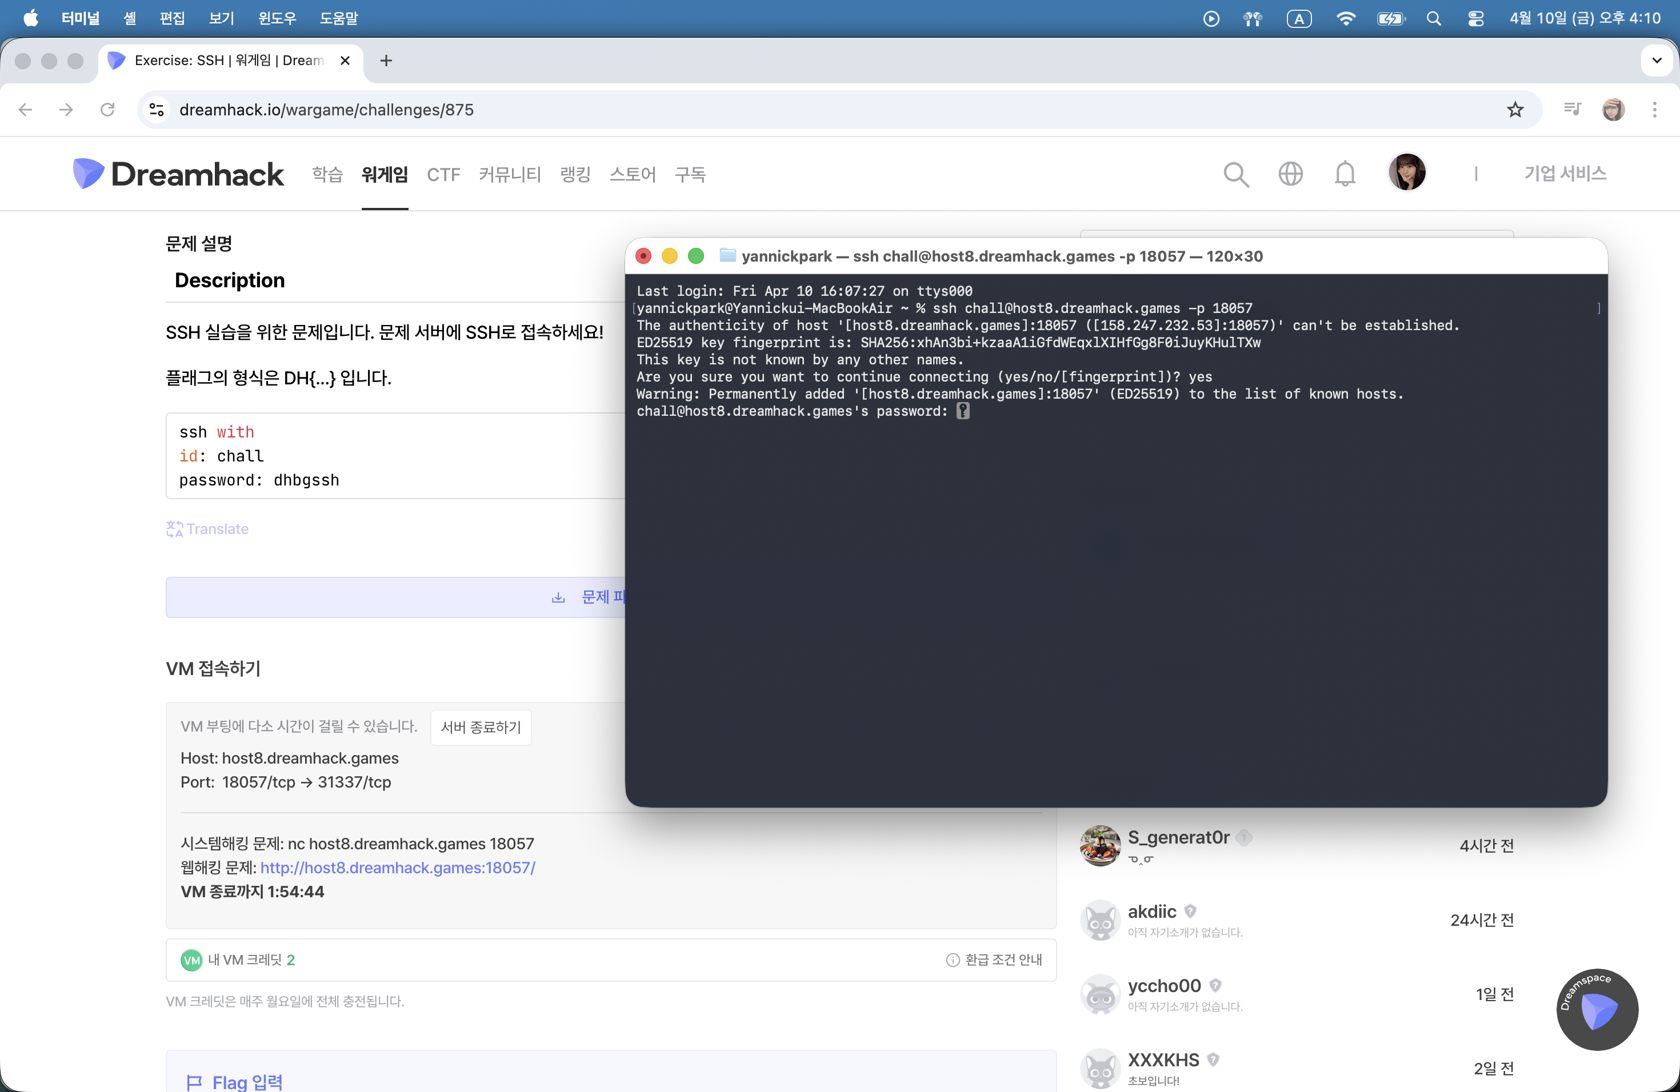Open Chrome three-dot menu
This screenshot has width=1680, height=1092.
click(x=1655, y=110)
